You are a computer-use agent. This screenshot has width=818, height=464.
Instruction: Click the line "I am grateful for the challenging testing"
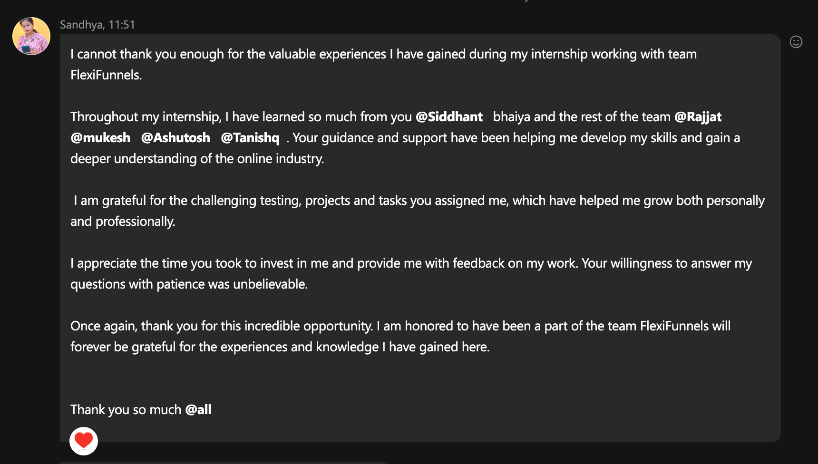coord(419,201)
